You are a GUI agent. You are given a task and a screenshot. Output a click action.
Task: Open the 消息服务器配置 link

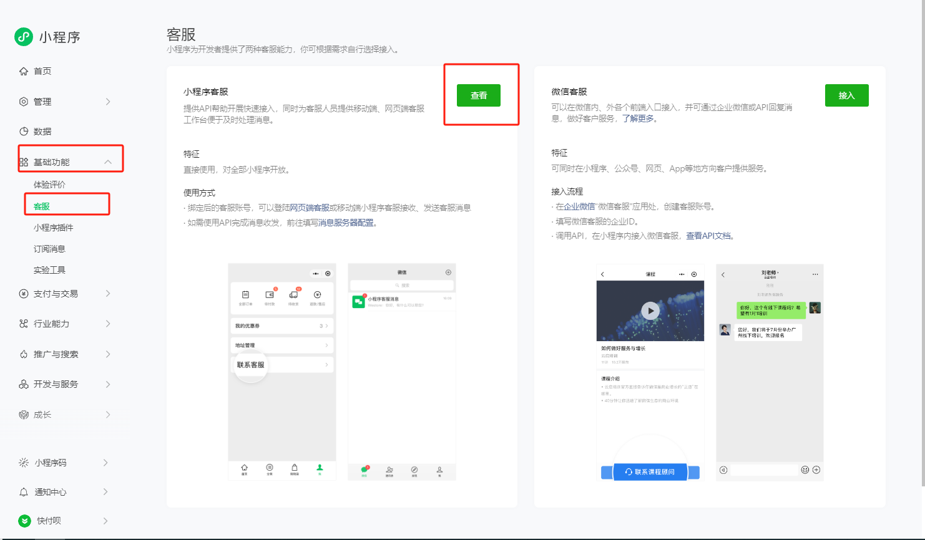346,223
